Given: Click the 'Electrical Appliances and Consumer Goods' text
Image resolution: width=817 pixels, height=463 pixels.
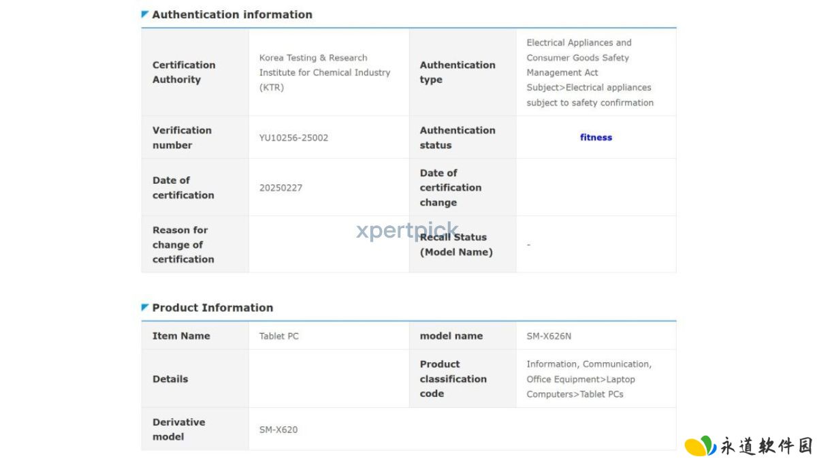Looking at the screenshot, I should coord(590,72).
